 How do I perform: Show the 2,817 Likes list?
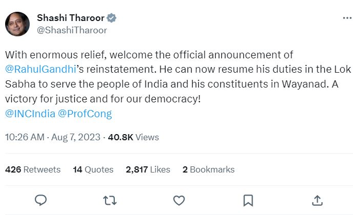(148, 169)
